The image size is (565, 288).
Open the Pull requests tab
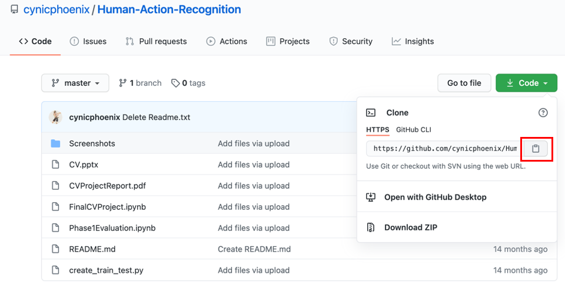pyautogui.click(x=156, y=41)
